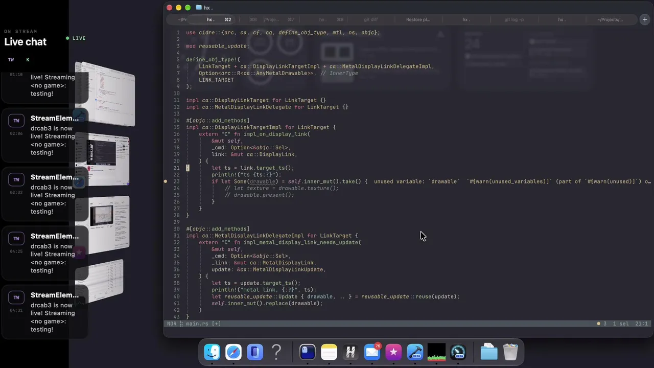
Task: Click the NOR mode indicator in the status line
Action: (171, 324)
